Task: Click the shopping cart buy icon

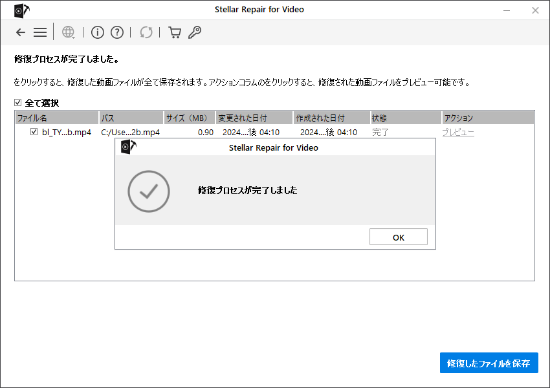Action: tap(175, 32)
